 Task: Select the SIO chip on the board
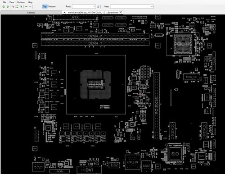point(175,154)
